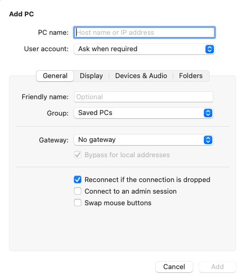Toggle Bypass for local addresses checkbox

coord(78,155)
